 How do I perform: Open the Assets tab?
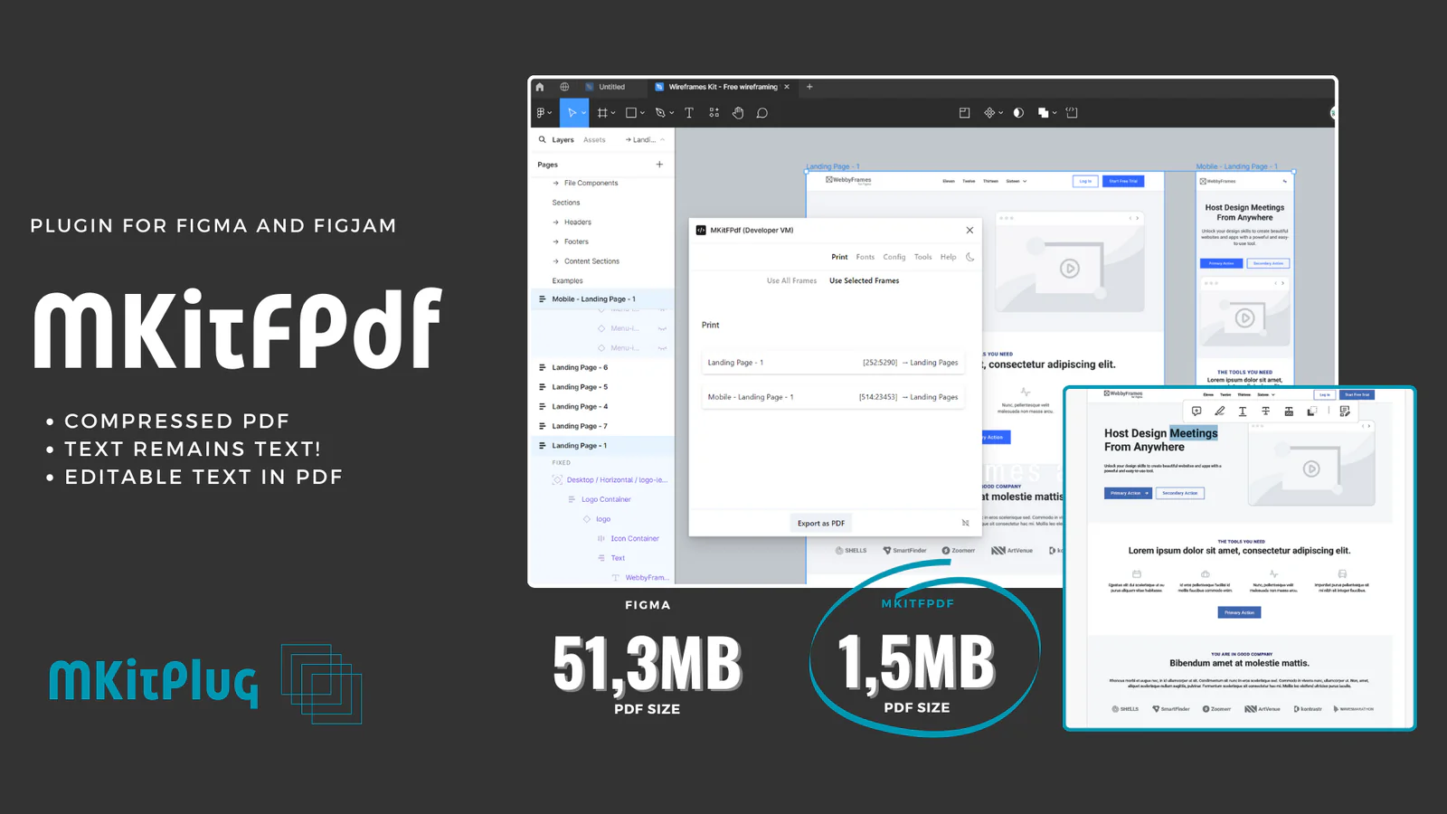[594, 140]
